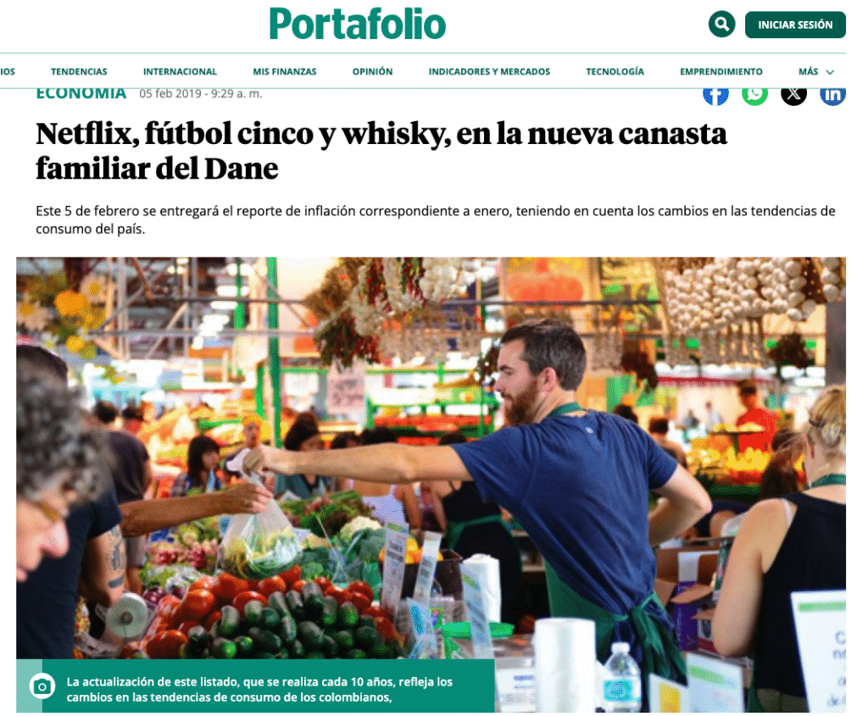Open the EMPRENDIMIENTO section

(721, 71)
